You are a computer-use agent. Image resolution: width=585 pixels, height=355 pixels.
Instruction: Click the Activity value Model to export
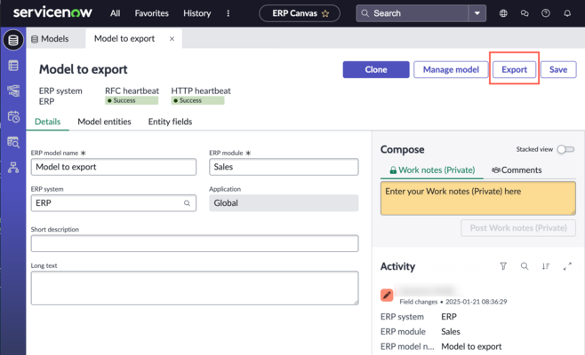pos(471,346)
